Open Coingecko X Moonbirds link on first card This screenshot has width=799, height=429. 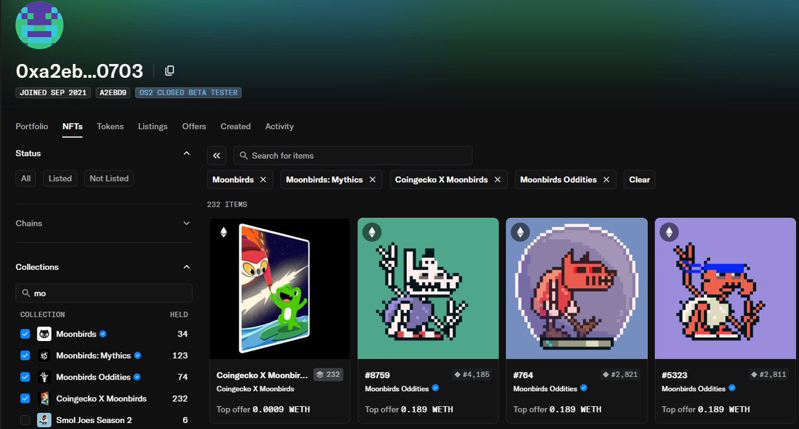(256, 388)
